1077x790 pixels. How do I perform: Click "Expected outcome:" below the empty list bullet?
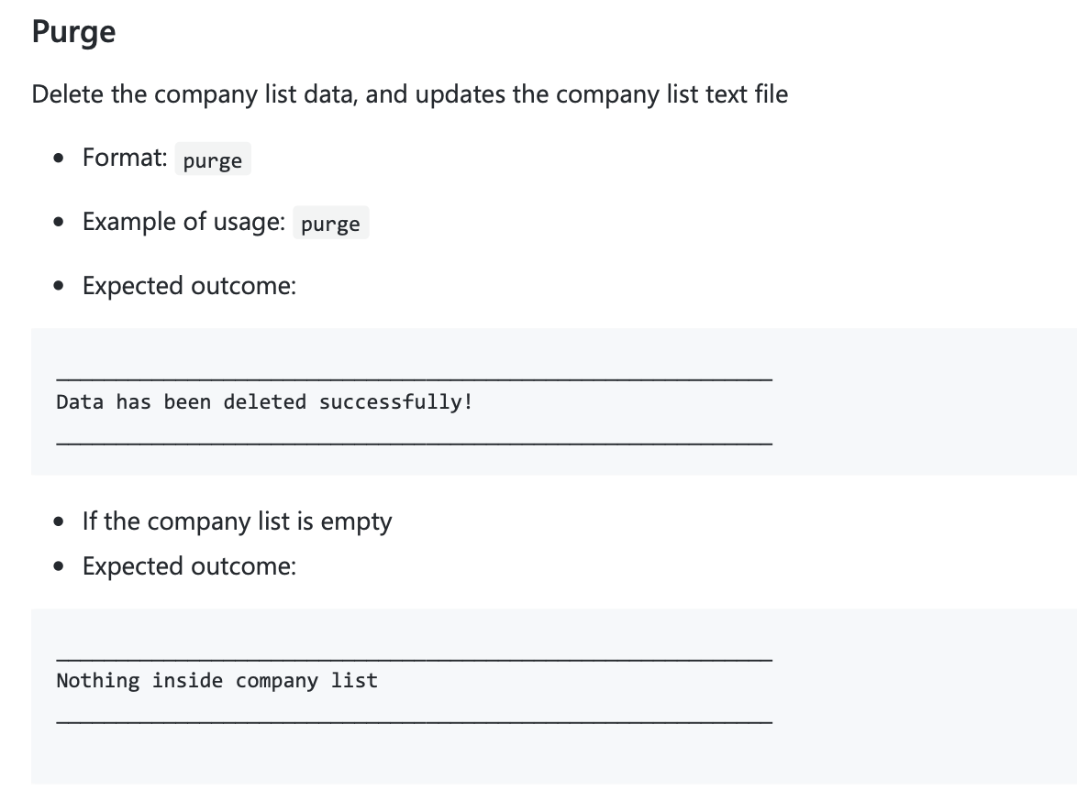point(189,566)
